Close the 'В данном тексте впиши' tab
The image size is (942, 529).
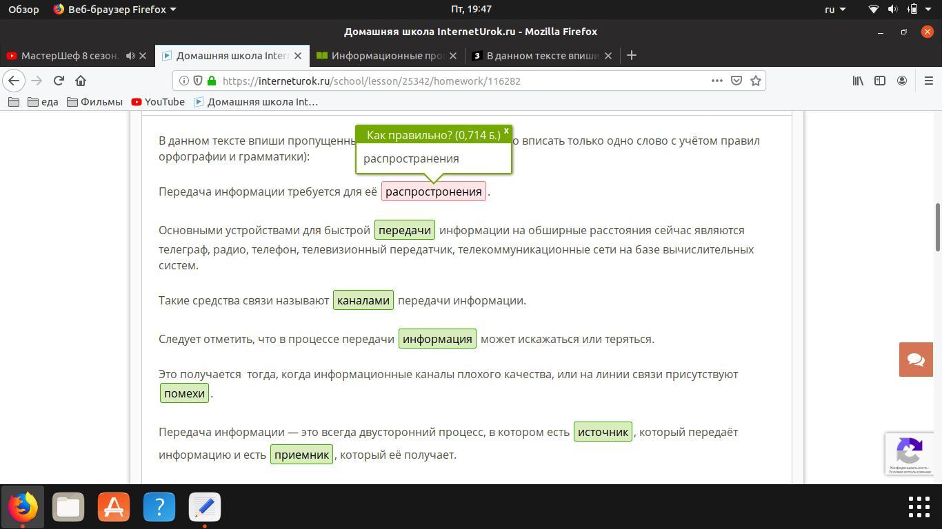coord(608,56)
